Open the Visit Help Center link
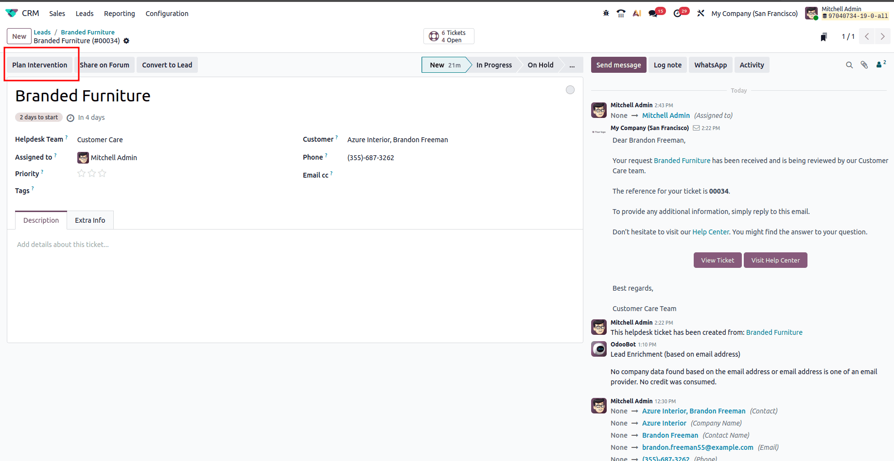The image size is (894, 461). coord(775,260)
